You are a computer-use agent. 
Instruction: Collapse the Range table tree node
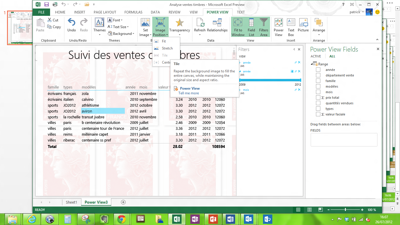pos(312,64)
